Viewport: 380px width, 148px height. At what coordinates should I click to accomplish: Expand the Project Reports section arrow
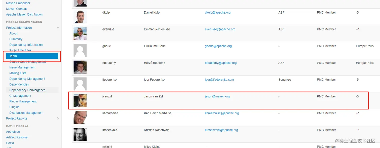pos(58,118)
